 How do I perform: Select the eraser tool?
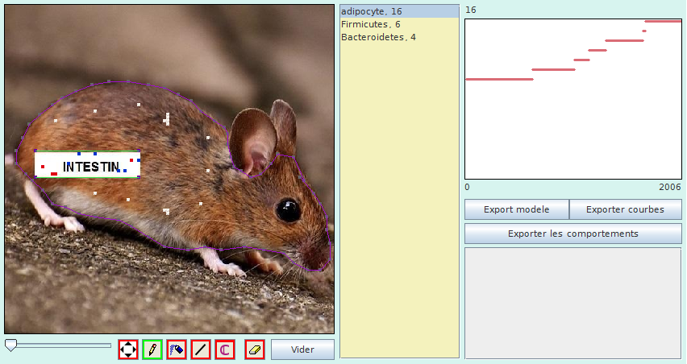[x=254, y=350]
